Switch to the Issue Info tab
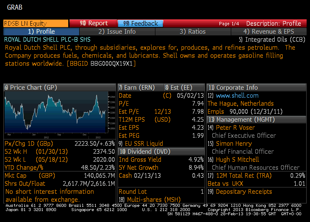Viewport: 310px width, 222px height. pos(117,32)
